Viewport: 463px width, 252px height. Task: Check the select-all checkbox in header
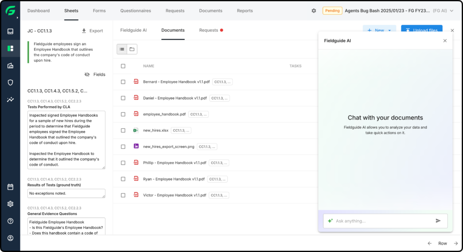click(123, 66)
